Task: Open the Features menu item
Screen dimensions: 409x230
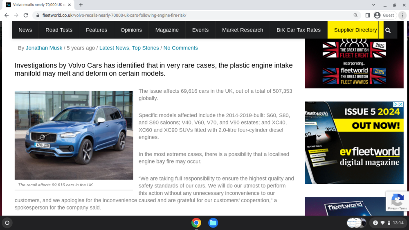Action: point(97,30)
